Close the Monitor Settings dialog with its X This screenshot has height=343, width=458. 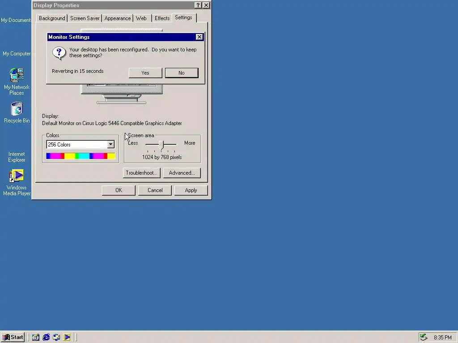click(x=199, y=37)
